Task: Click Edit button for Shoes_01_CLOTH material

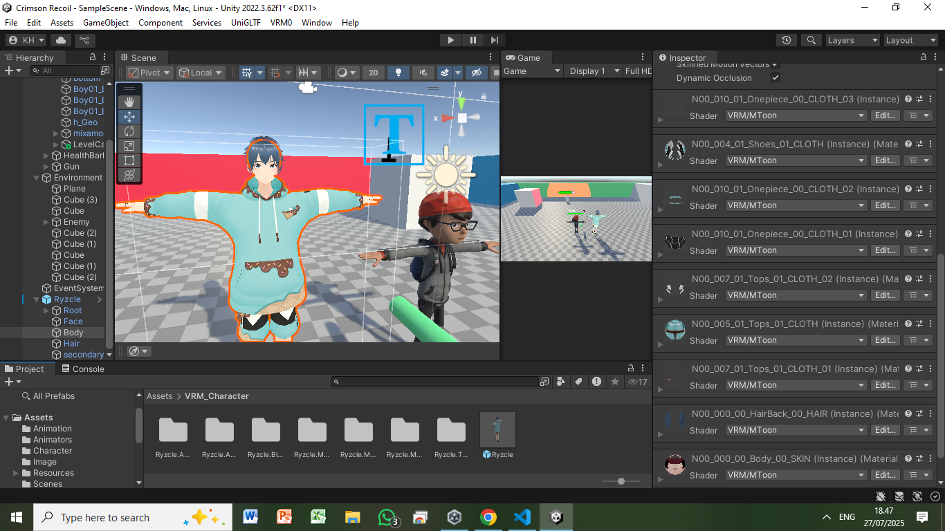Action: (x=885, y=160)
